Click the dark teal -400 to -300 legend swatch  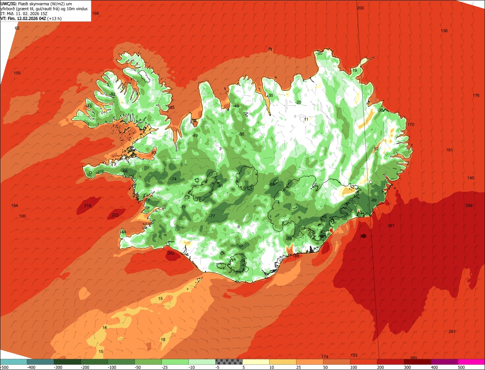41,361
